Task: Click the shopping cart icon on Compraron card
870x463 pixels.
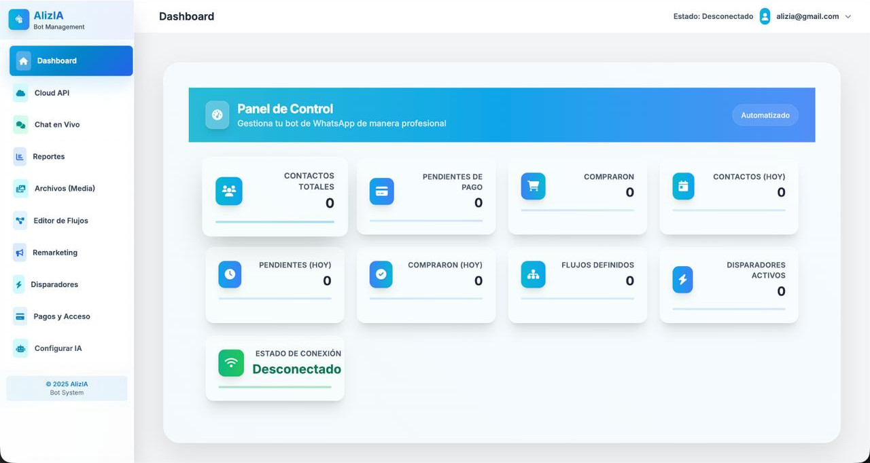Action: 533,186
